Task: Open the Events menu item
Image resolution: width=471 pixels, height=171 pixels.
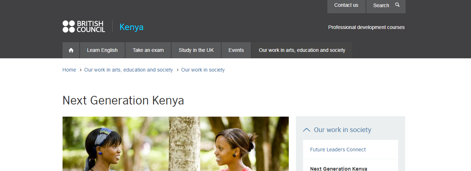Action: (236, 50)
